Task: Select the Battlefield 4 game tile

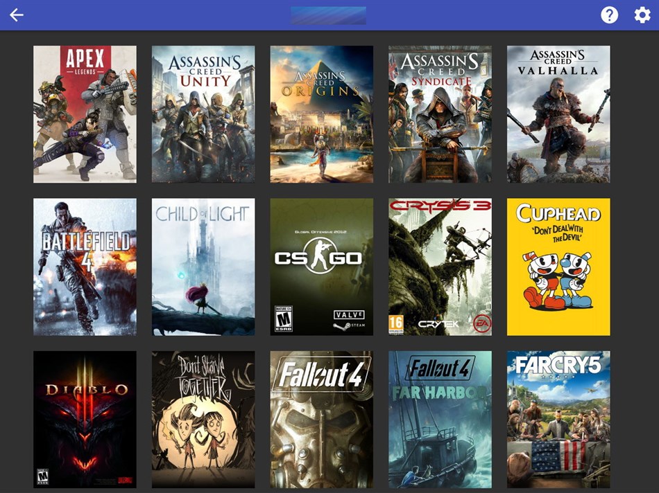Action: coord(85,267)
